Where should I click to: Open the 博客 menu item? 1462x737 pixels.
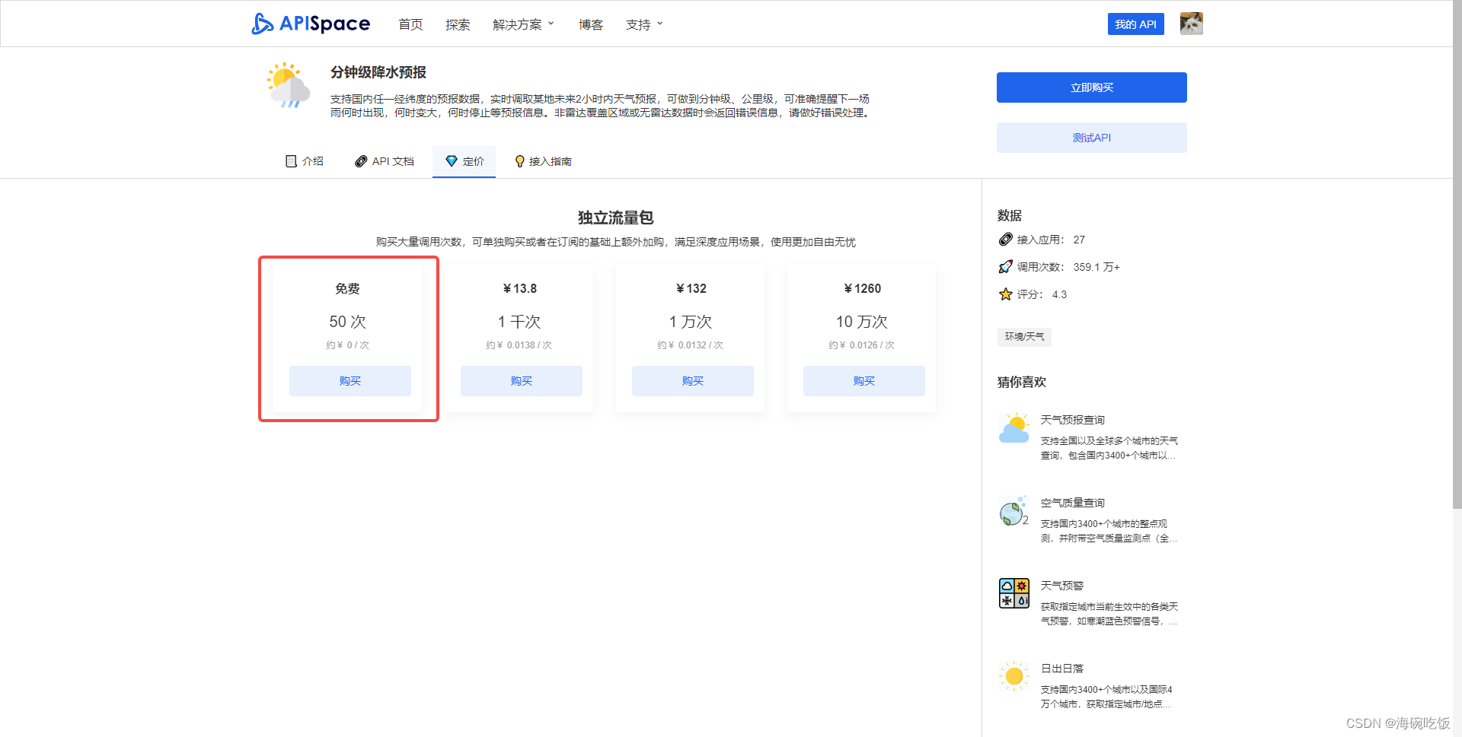(x=591, y=24)
